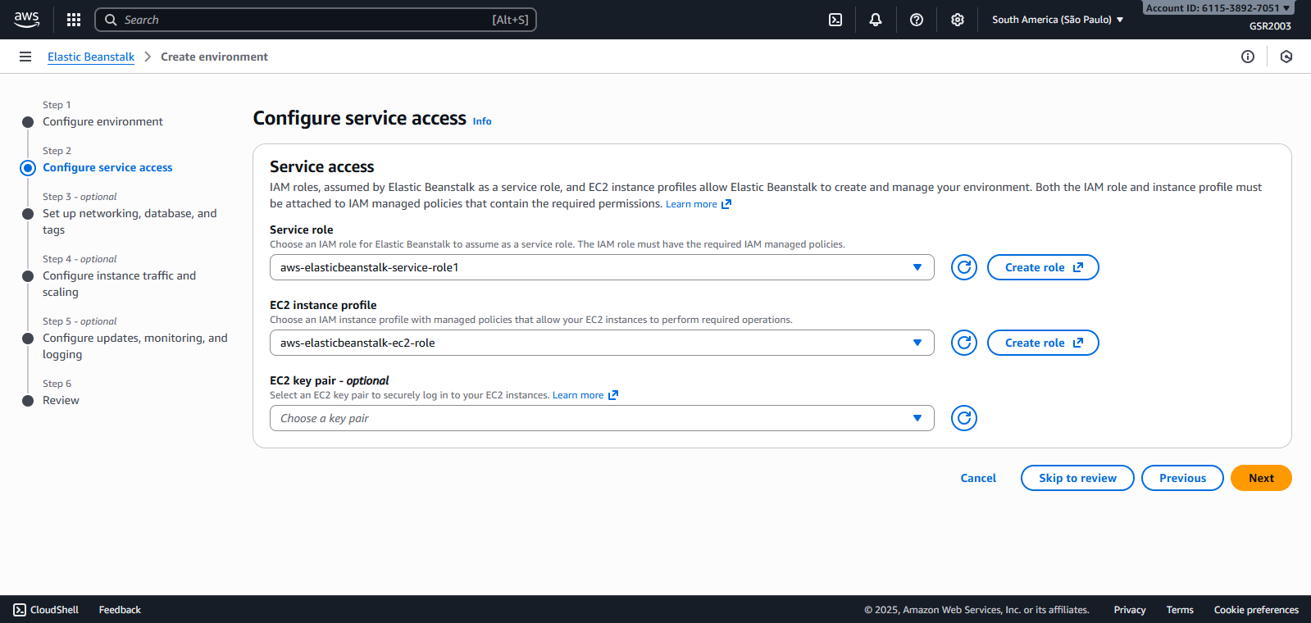The height and width of the screenshot is (623, 1311).
Task: Refresh the EC2 instance profile list
Action: (x=964, y=343)
